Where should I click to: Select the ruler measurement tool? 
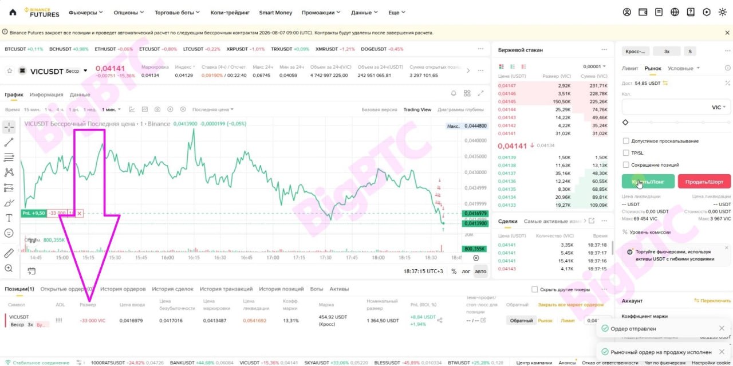coord(9,253)
